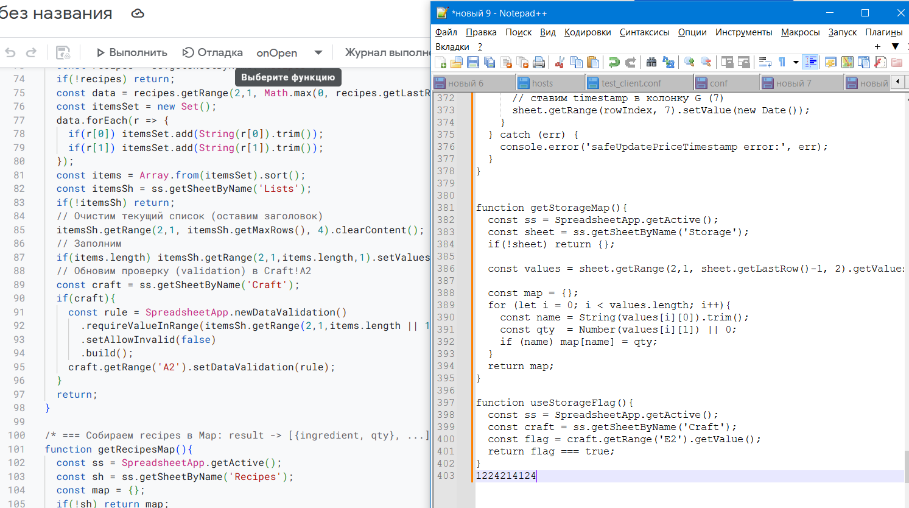Toggle the Indent Guide toolbar button

point(810,62)
